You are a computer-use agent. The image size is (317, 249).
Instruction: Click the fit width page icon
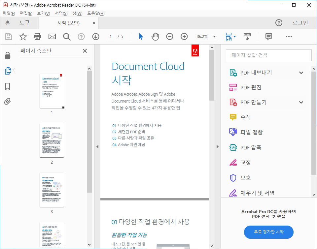[229, 37]
